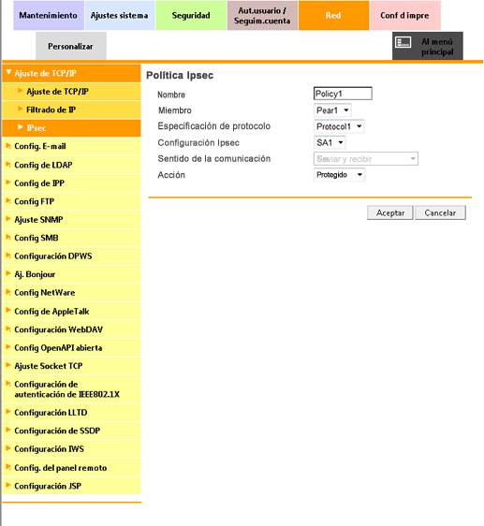Viewport: 484px width, 526px height.
Task: Select Aut.usuario / Seguim.cuenta tab
Action: (262, 15)
